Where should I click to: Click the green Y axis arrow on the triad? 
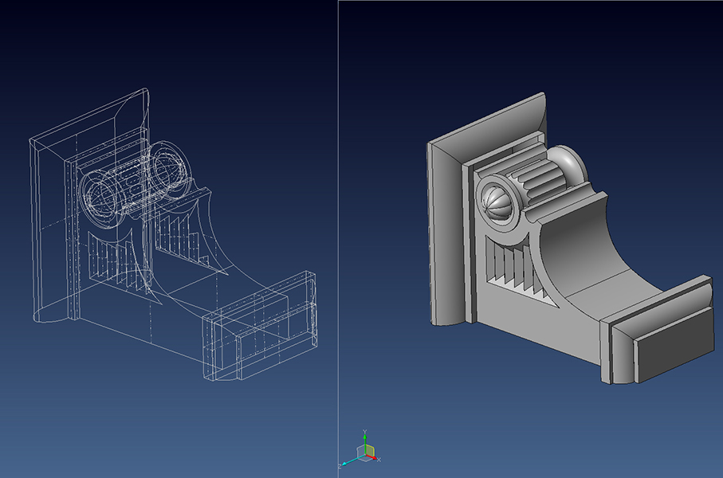click(x=364, y=437)
